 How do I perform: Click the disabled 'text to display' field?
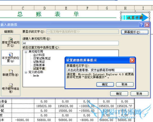(83, 32)
